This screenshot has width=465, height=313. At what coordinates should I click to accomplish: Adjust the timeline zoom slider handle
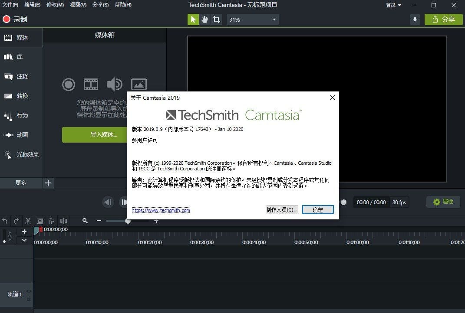(x=128, y=221)
